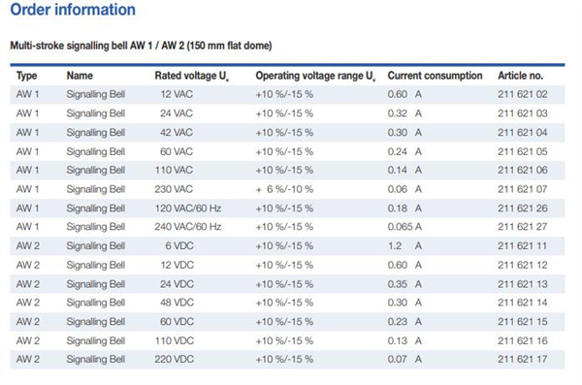Click the Rated voltage column header
Image resolution: width=582 pixels, height=385 pixels.
[x=191, y=76]
